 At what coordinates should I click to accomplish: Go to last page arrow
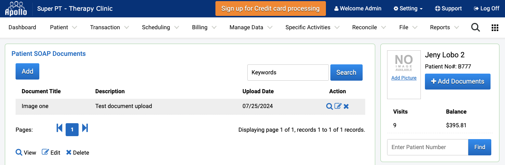(85, 128)
